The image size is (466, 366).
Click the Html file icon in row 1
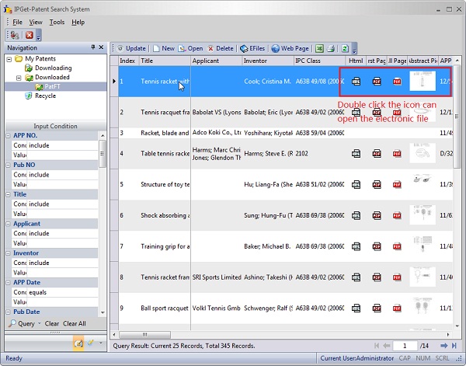pos(356,81)
